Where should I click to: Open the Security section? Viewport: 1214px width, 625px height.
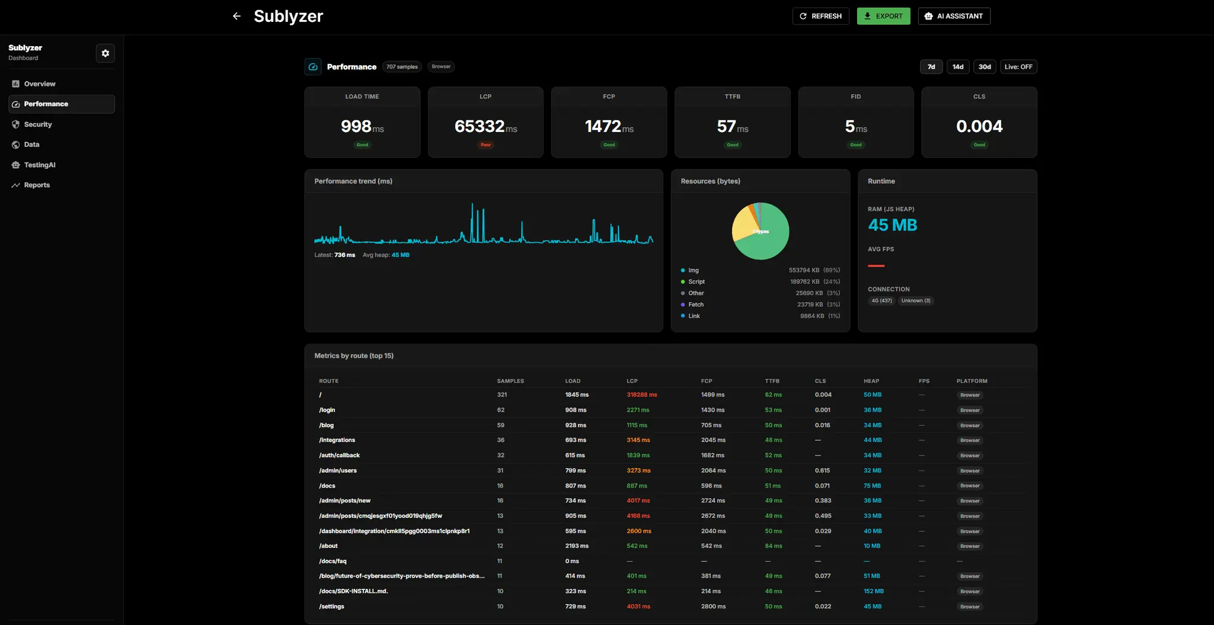tap(62, 124)
